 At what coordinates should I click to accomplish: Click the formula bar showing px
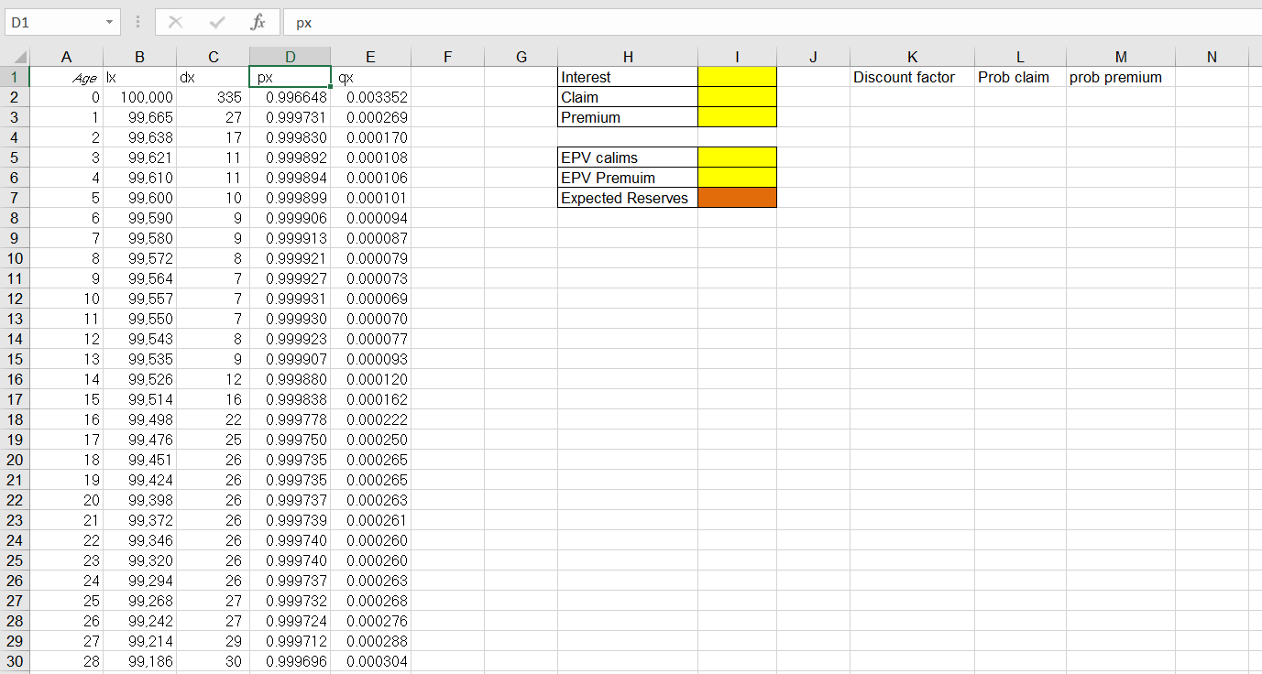(x=367, y=23)
